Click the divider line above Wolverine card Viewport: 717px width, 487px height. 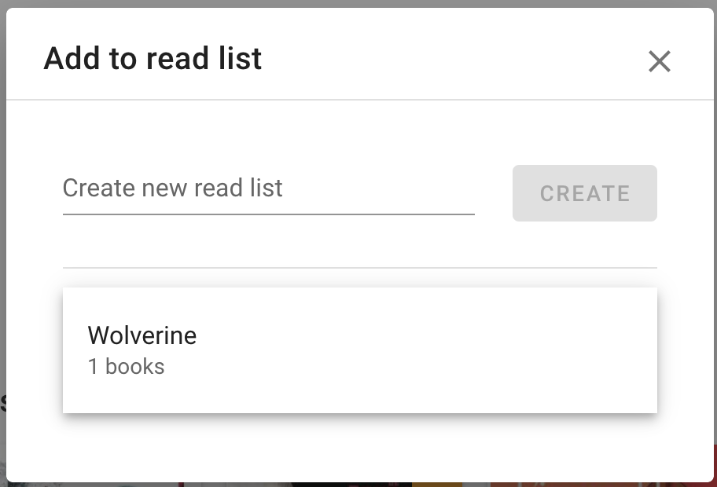pos(359,268)
